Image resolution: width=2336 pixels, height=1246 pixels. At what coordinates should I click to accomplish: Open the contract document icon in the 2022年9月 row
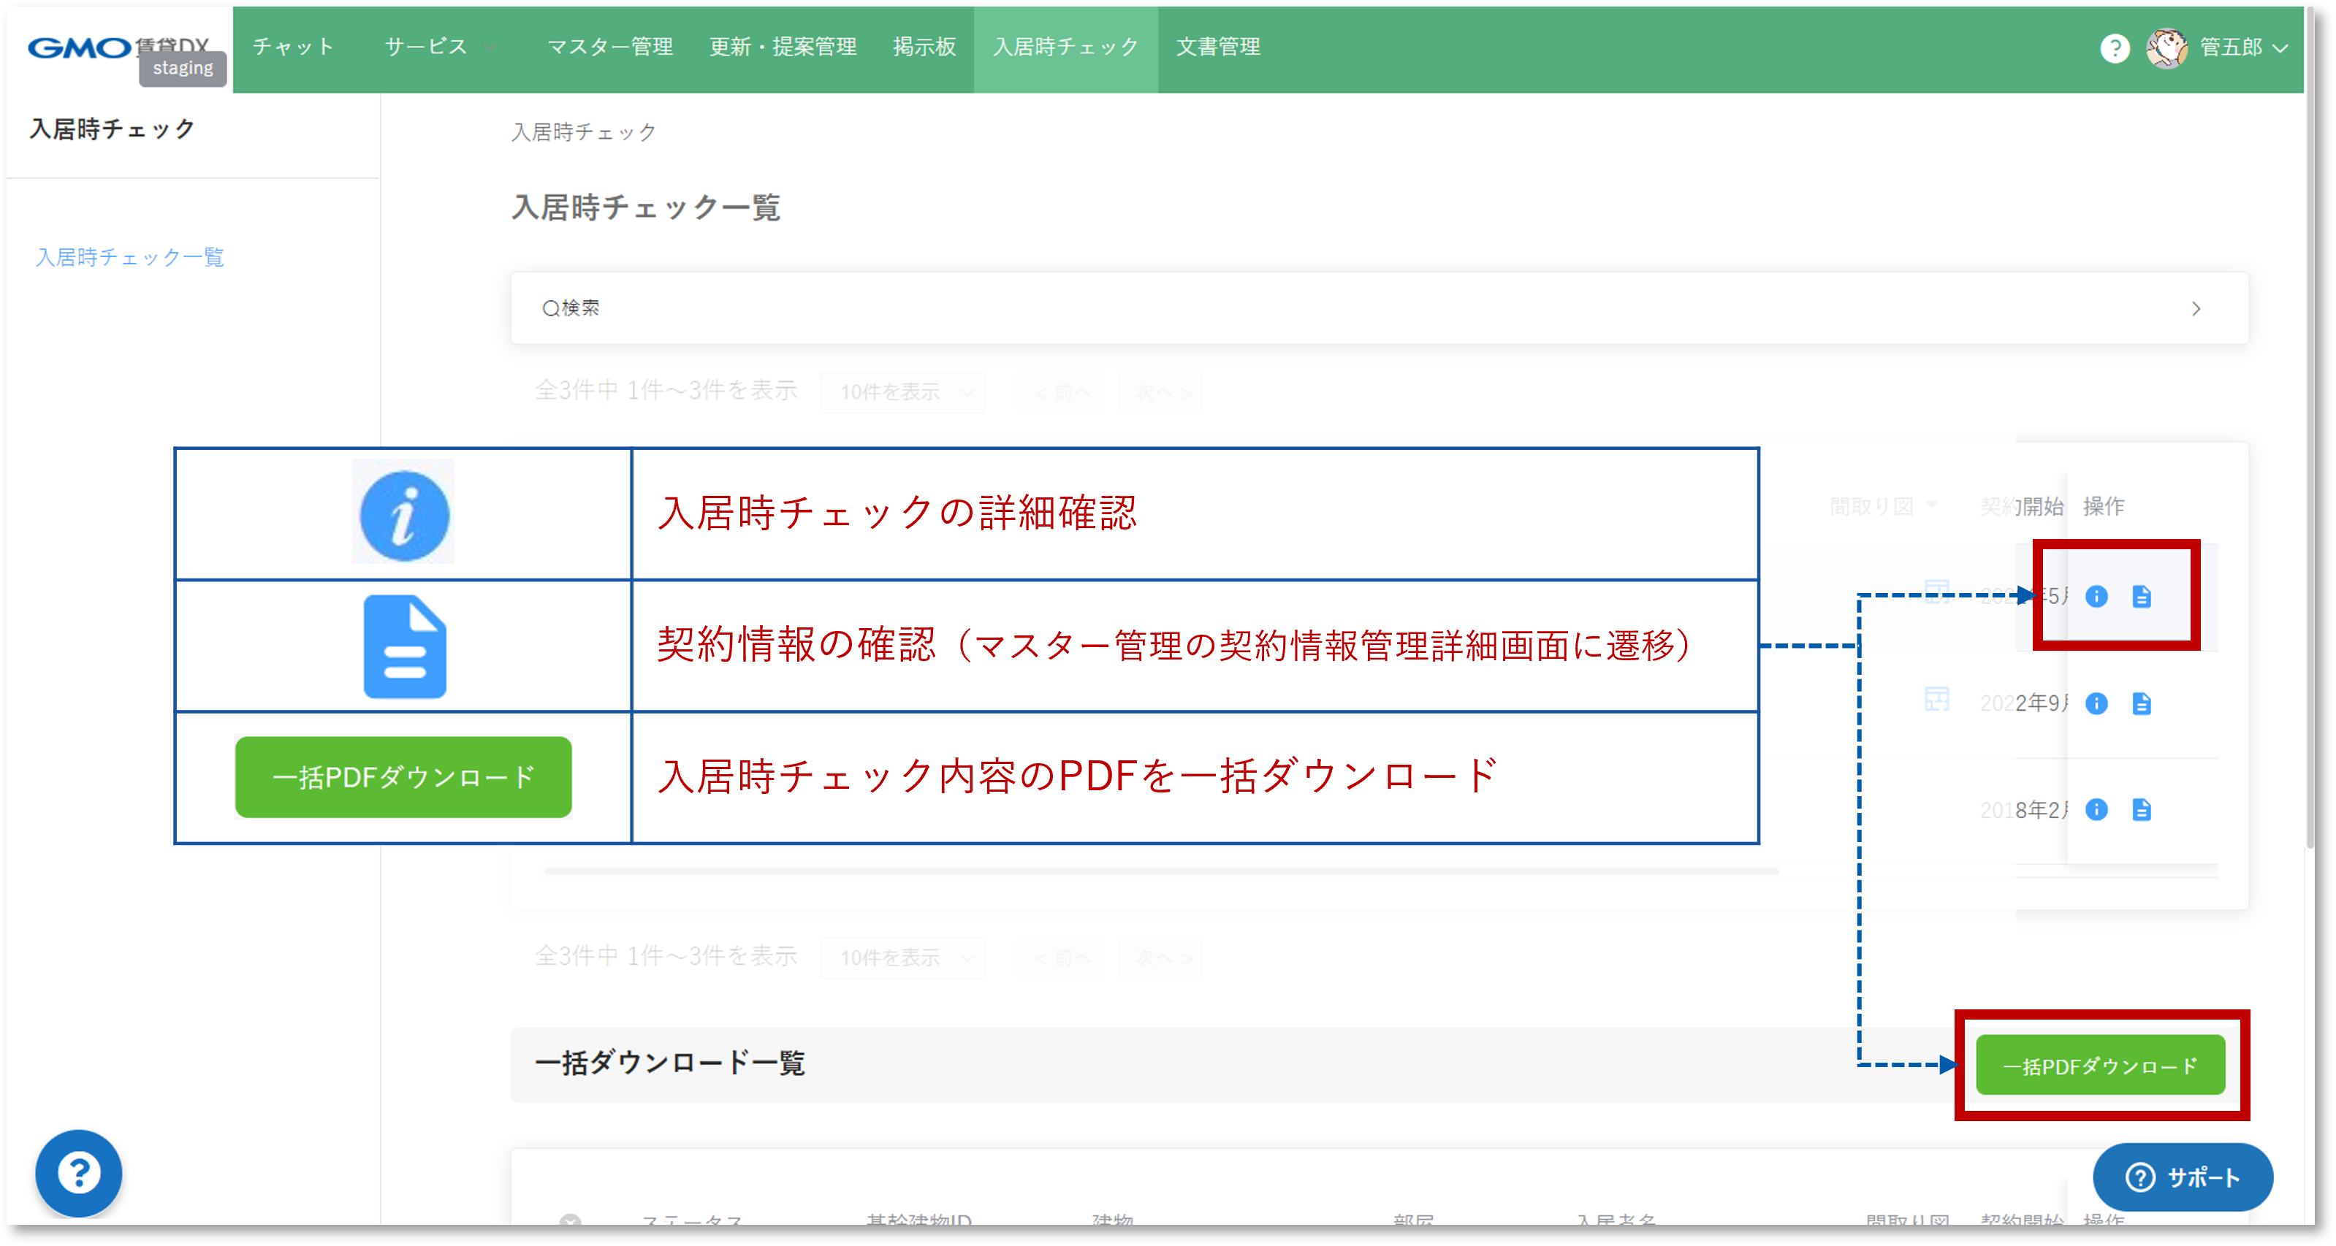tap(2141, 703)
